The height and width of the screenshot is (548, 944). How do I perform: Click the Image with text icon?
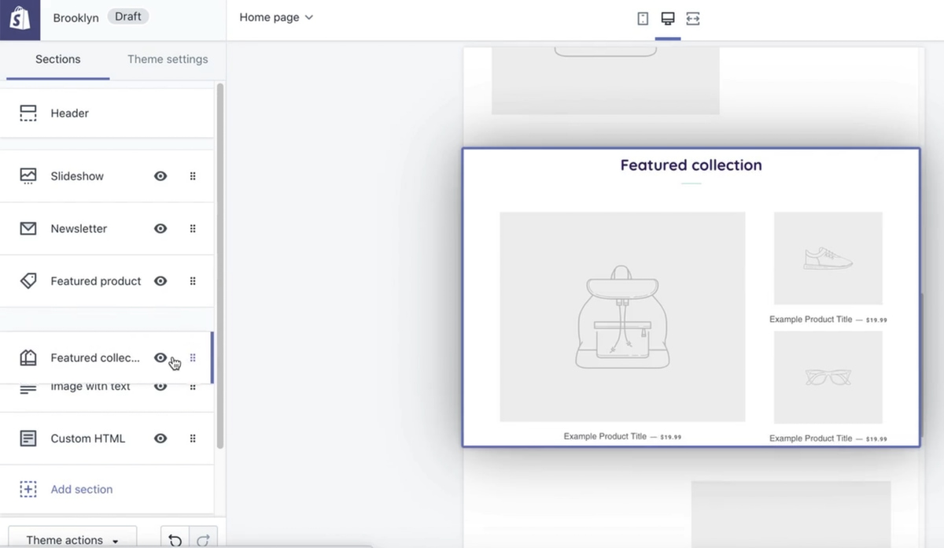point(28,388)
